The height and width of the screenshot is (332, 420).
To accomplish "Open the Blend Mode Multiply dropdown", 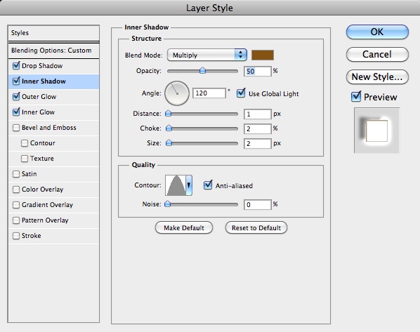I will [x=206, y=55].
